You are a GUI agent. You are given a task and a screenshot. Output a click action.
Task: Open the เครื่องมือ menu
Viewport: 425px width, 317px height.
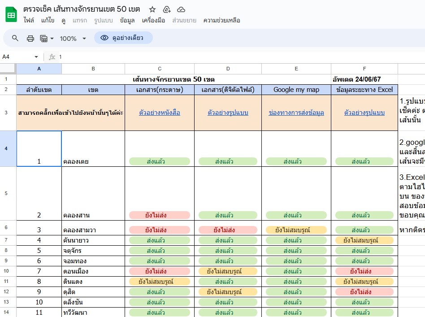(153, 21)
